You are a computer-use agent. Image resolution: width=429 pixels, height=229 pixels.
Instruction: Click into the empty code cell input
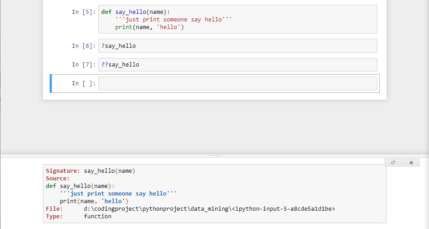click(238, 83)
